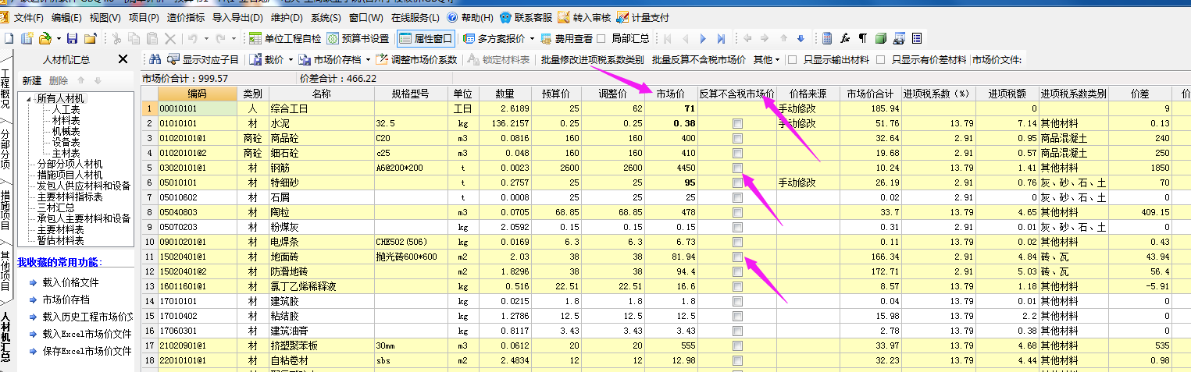Viewport: 1191px width, 372px height.
Task: Click 单位工程自检 button
Action: point(285,38)
